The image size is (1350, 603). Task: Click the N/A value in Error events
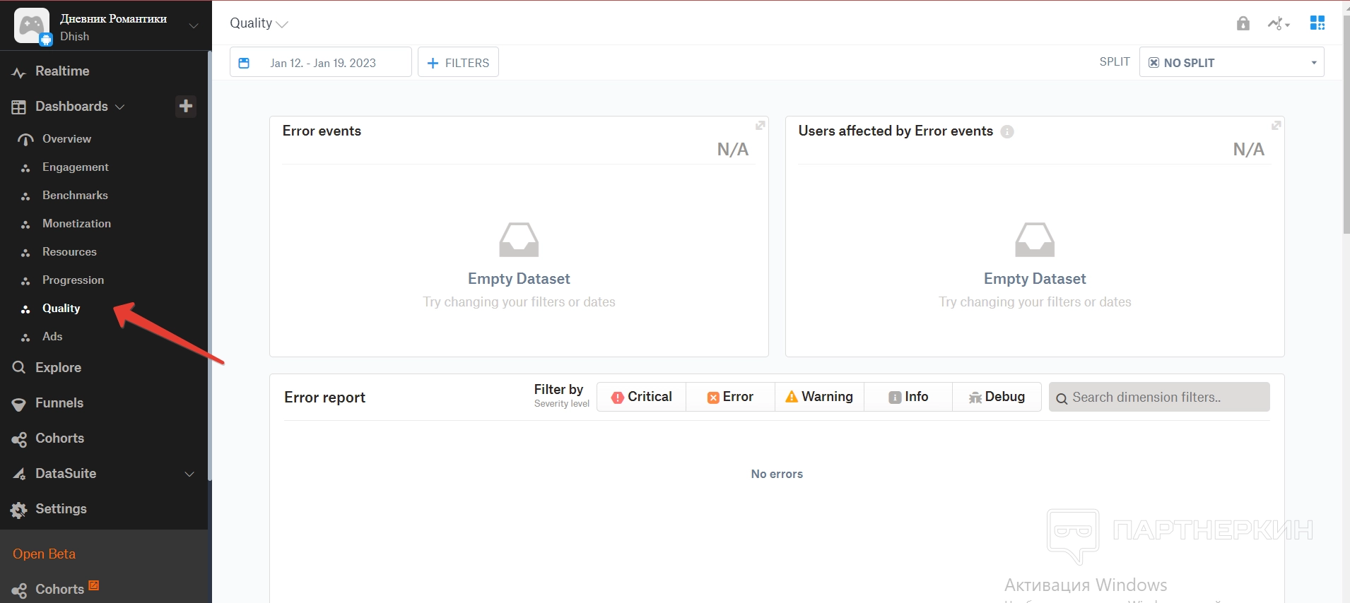click(x=733, y=150)
